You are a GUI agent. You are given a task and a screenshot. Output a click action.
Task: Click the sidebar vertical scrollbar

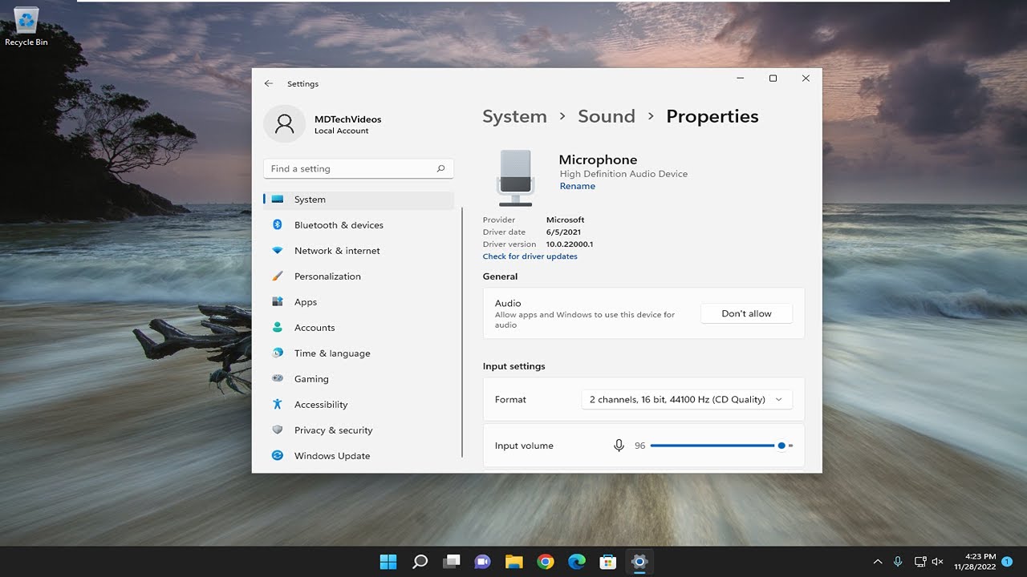pyautogui.click(x=462, y=332)
